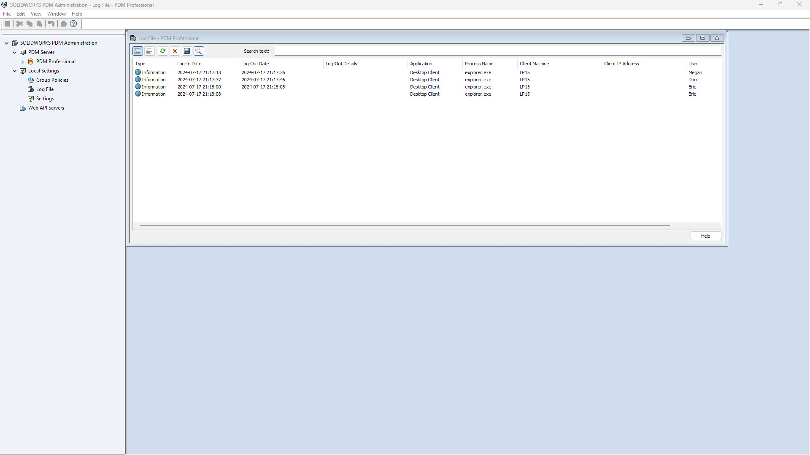This screenshot has height=455, width=810.
Task: Select the Group Policies tree item
Action: pos(52,80)
